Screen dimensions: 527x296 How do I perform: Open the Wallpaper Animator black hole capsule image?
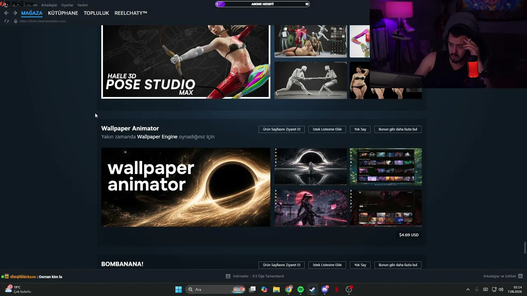[186, 187]
